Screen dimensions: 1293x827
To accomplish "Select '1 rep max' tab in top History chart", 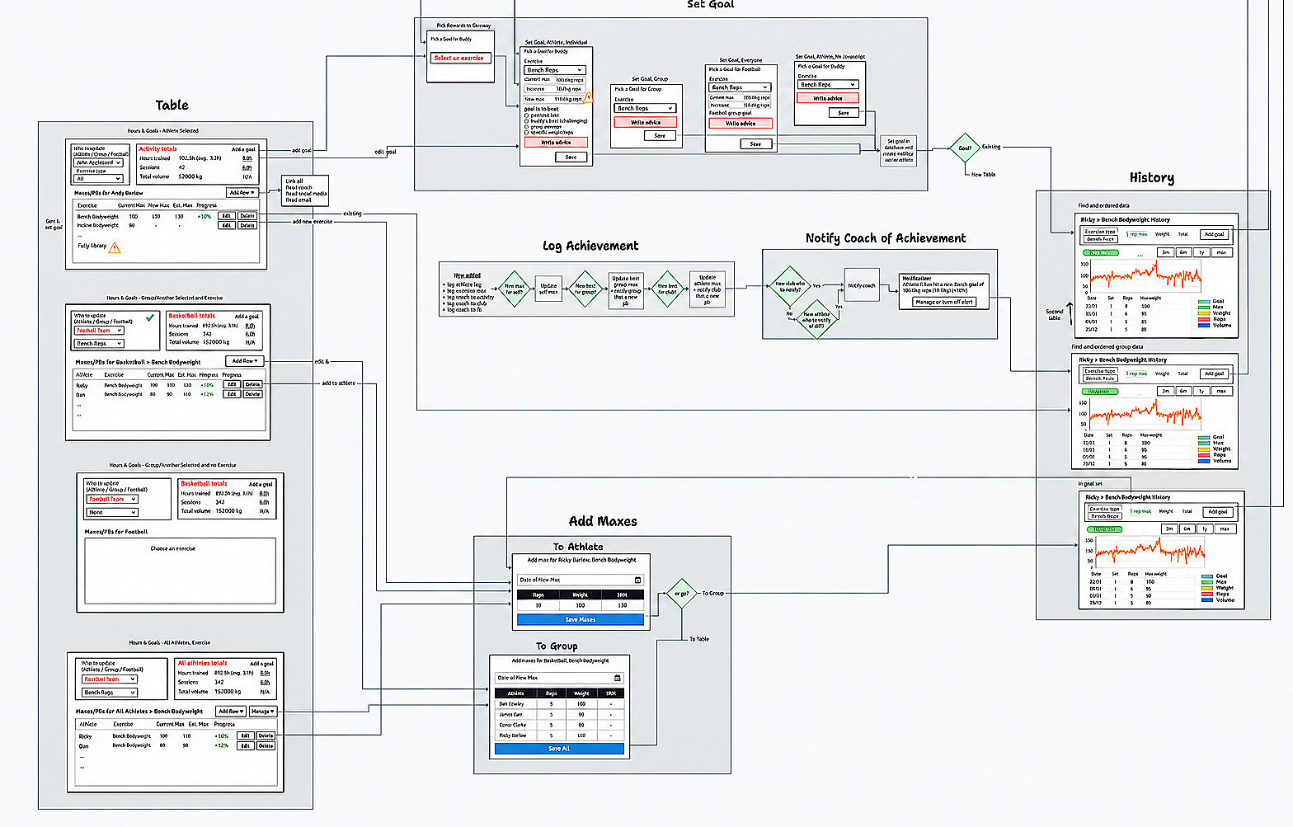I will pos(1137,235).
